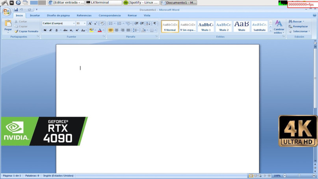The height and width of the screenshot is (179, 318).
Task: Save document from quick access toolbar
Action: [x=16, y=9]
